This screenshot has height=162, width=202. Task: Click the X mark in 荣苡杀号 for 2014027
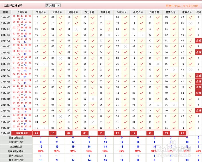(x=109, y=18)
